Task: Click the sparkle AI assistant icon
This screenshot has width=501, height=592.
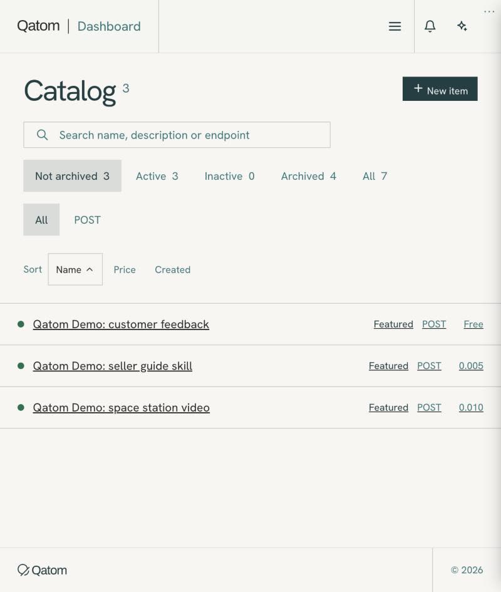Action: pyautogui.click(x=462, y=26)
